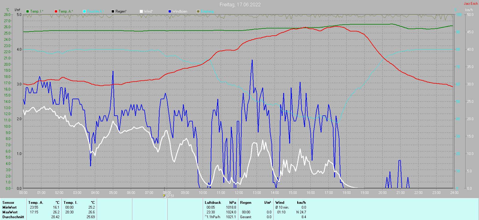Click the black Regen legend swatch
479x220 pixels.
tap(113, 11)
